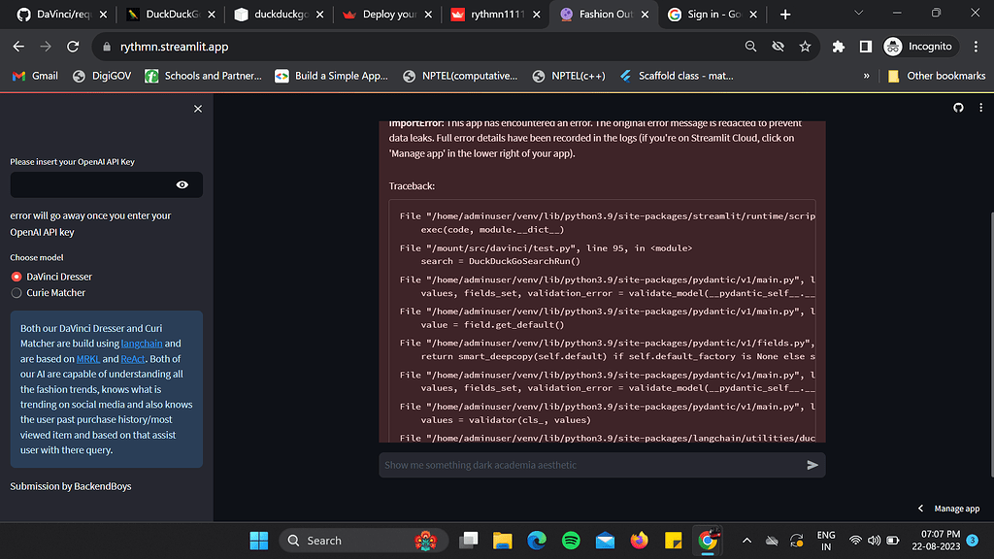Click the volume icon in the system tray
Viewport: 994px width, 559px height.
874,540
